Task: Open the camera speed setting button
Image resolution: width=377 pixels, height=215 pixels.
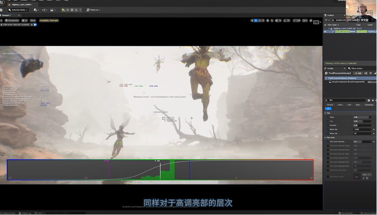Action: point(304,21)
